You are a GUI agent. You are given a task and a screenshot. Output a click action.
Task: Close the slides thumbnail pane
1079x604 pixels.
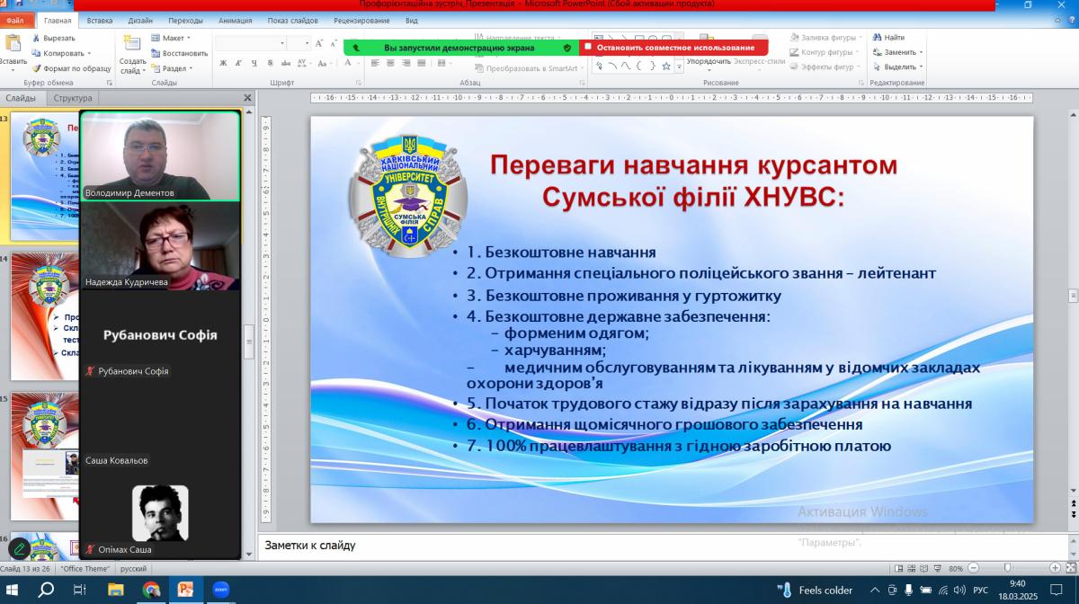(x=247, y=98)
